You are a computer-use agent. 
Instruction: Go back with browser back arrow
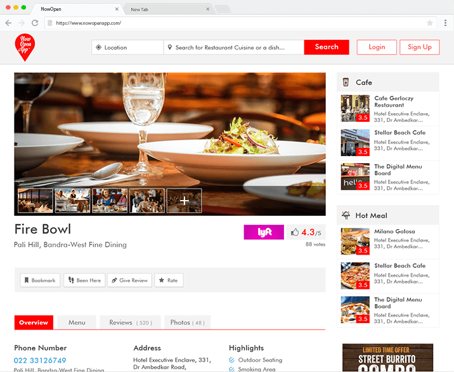pyautogui.click(x=8, y=23)
